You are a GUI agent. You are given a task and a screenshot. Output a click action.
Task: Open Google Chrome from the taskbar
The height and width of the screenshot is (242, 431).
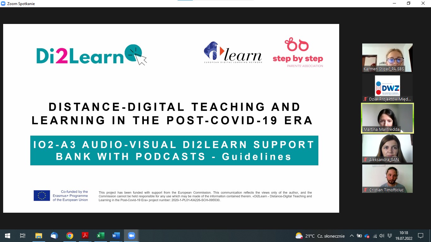[70, 235]
